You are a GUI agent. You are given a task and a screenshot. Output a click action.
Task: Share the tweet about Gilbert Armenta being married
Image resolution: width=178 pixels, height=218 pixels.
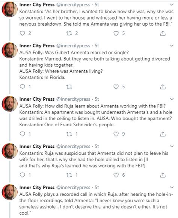pos(163,87)
